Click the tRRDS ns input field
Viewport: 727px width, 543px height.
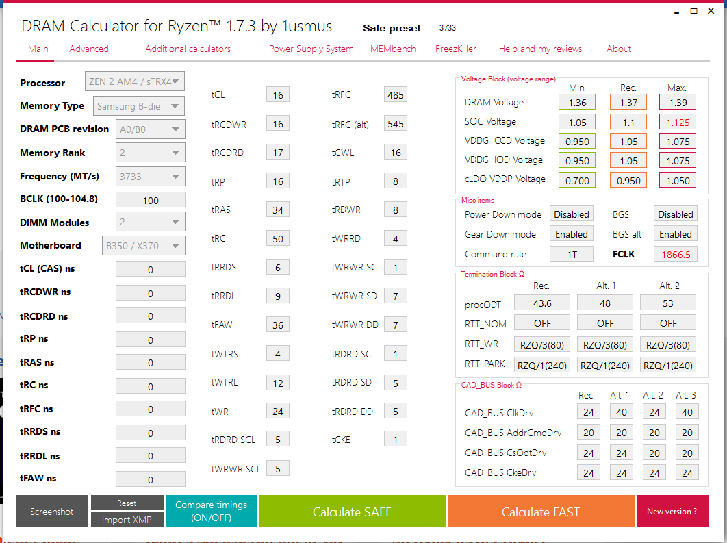[x=150, y=433]
